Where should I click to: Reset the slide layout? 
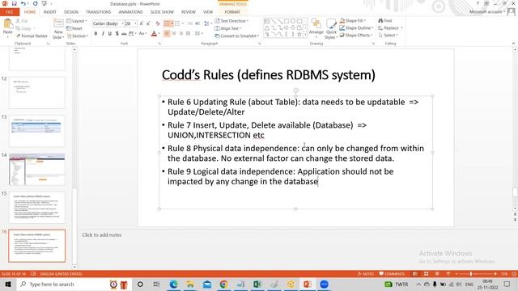[74, 28]
